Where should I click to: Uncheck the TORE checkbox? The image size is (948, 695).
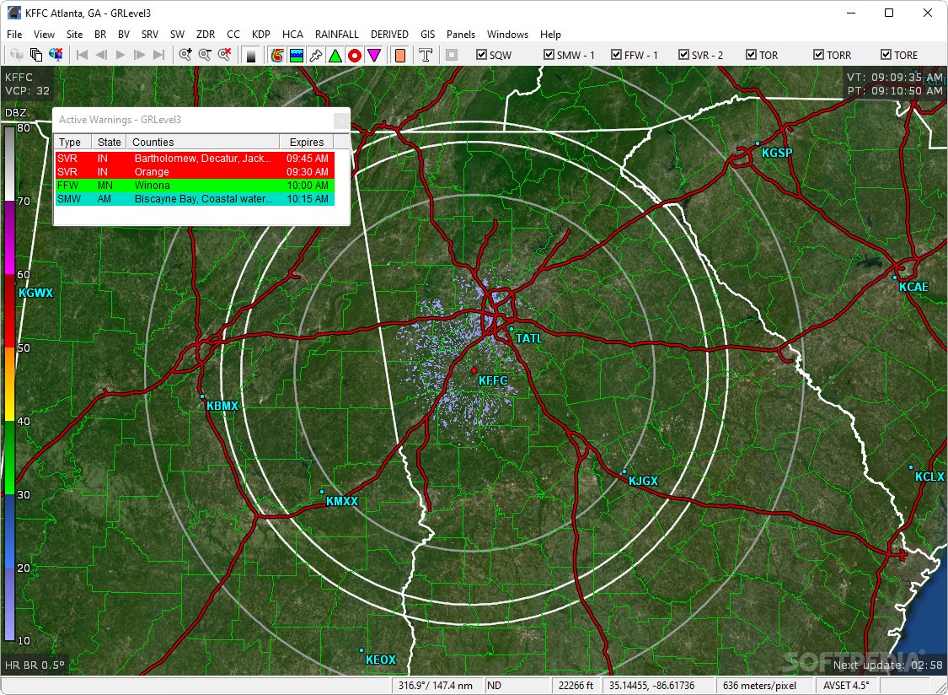886,55
